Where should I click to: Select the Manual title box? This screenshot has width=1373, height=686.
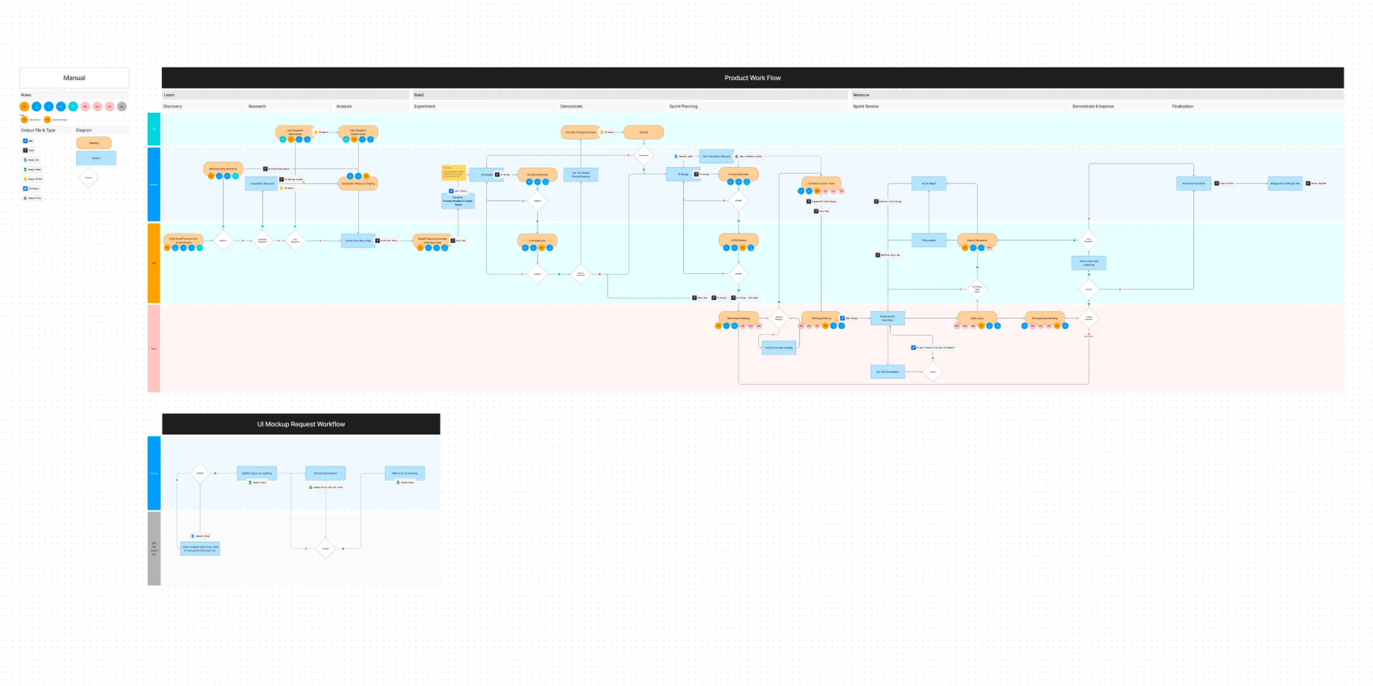(74, 78)
